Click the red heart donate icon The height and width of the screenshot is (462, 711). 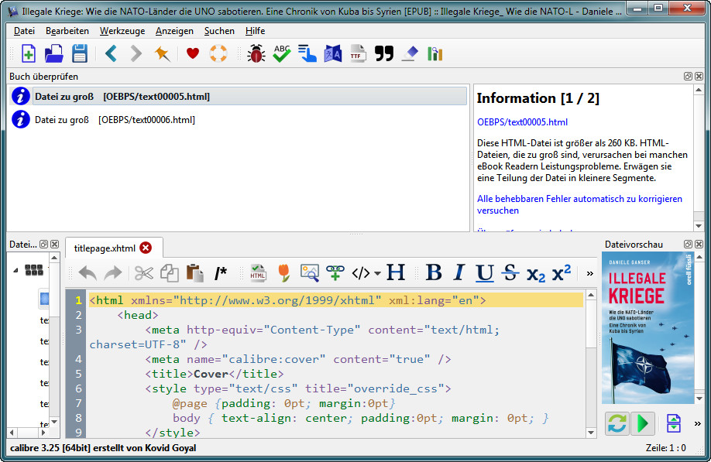point(192,53)
